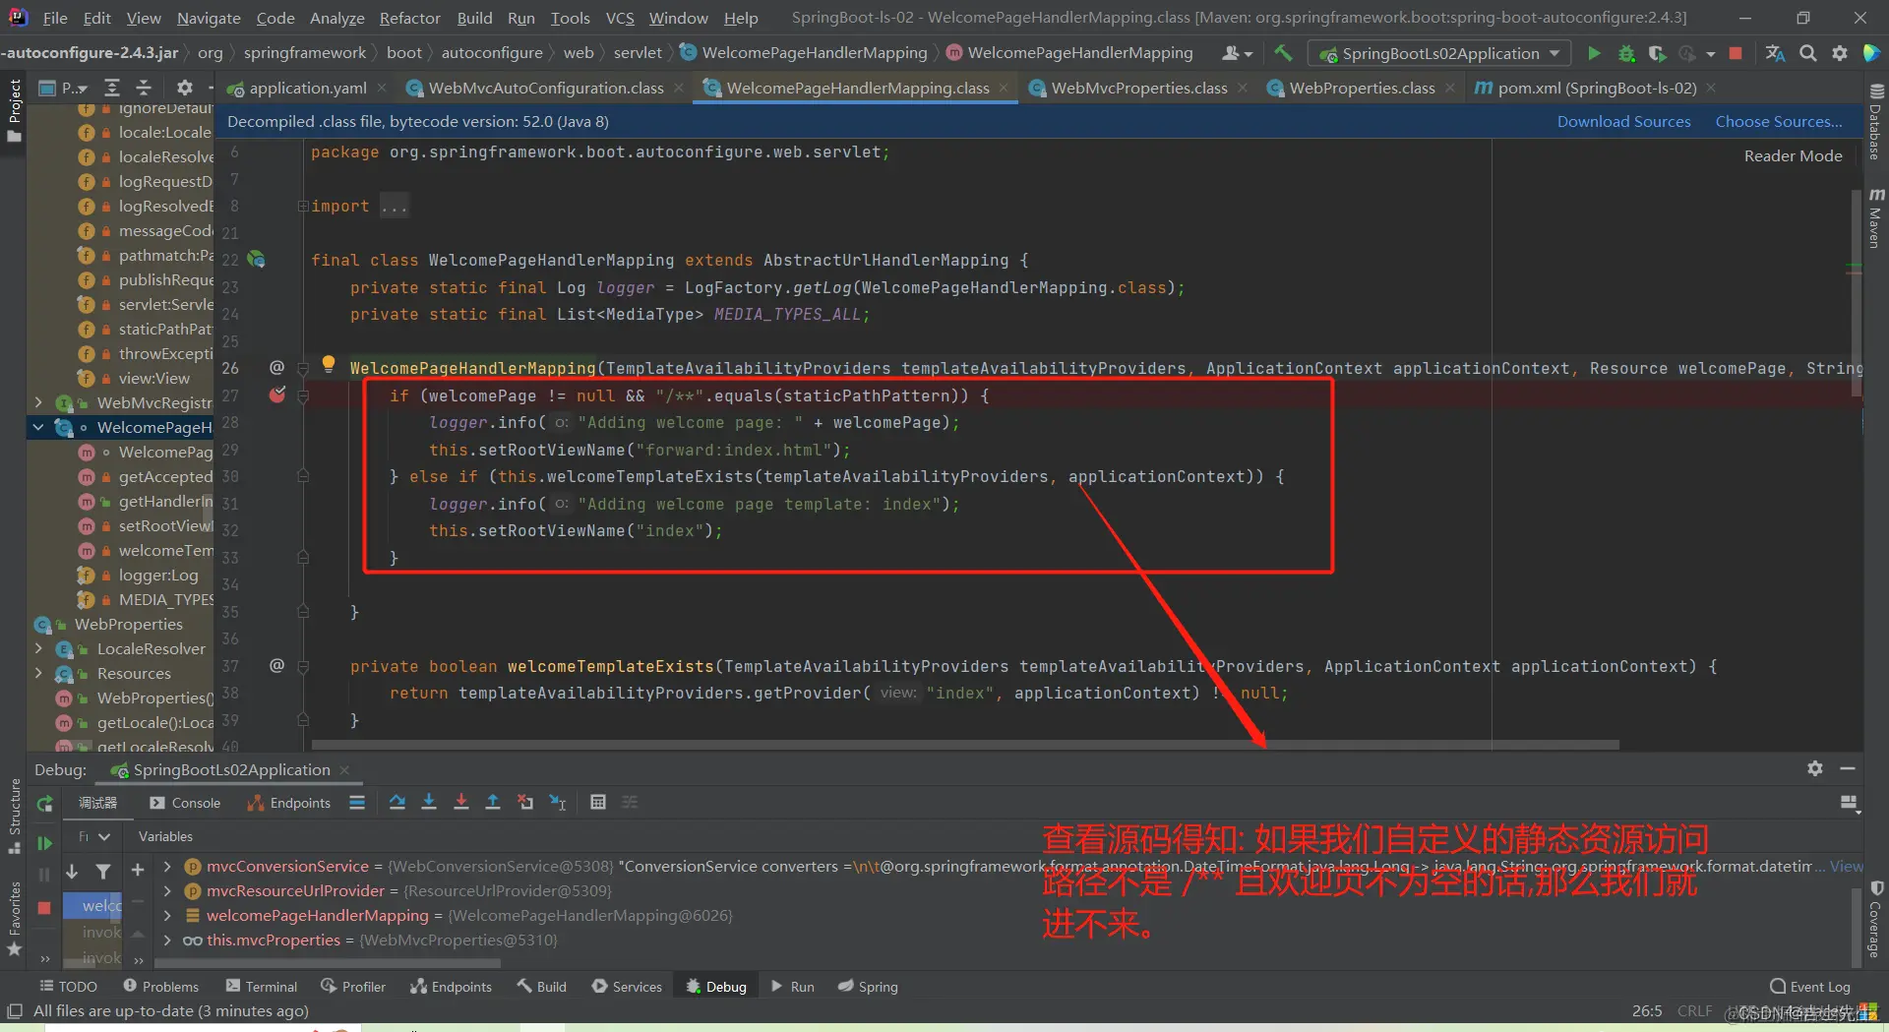
Task: Open the VCS menu
Action: pyautogui.click(x=620, y=18)
